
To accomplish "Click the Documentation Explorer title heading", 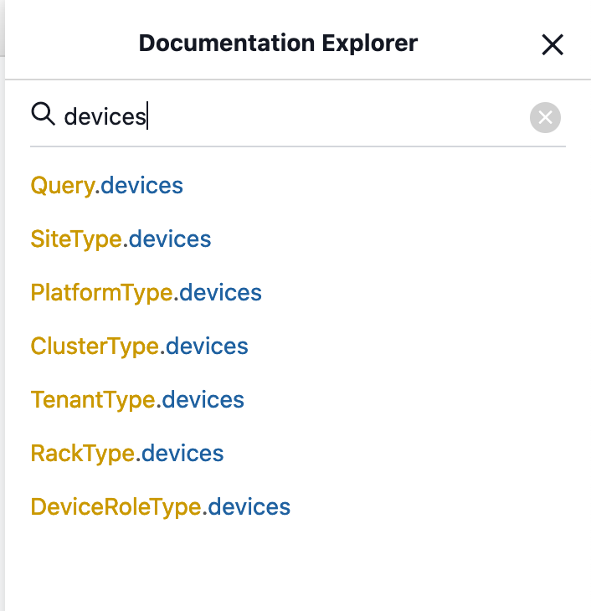I will click(x=278, y=44).
